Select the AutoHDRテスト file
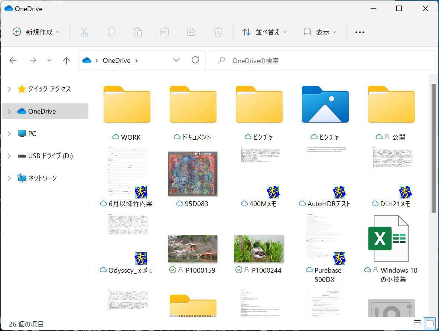Viewport: 439px width, 331px height. [x=325, y=177]
